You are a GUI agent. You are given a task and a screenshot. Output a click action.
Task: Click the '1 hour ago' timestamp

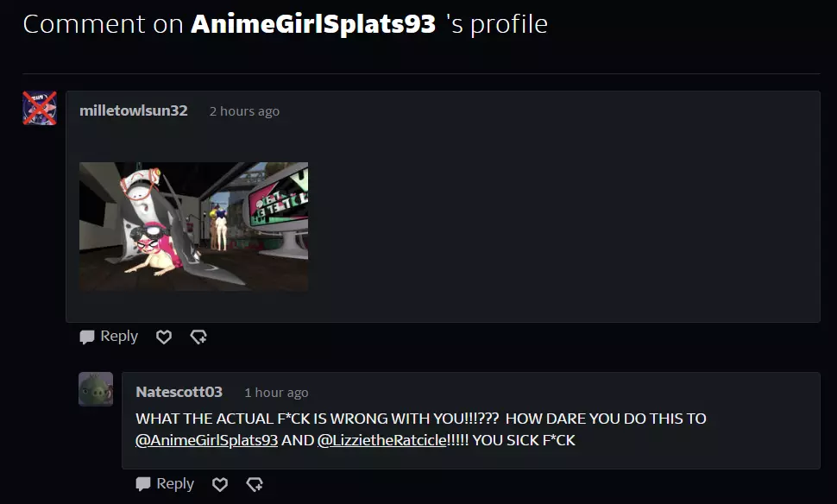click(x=276, y=393)
